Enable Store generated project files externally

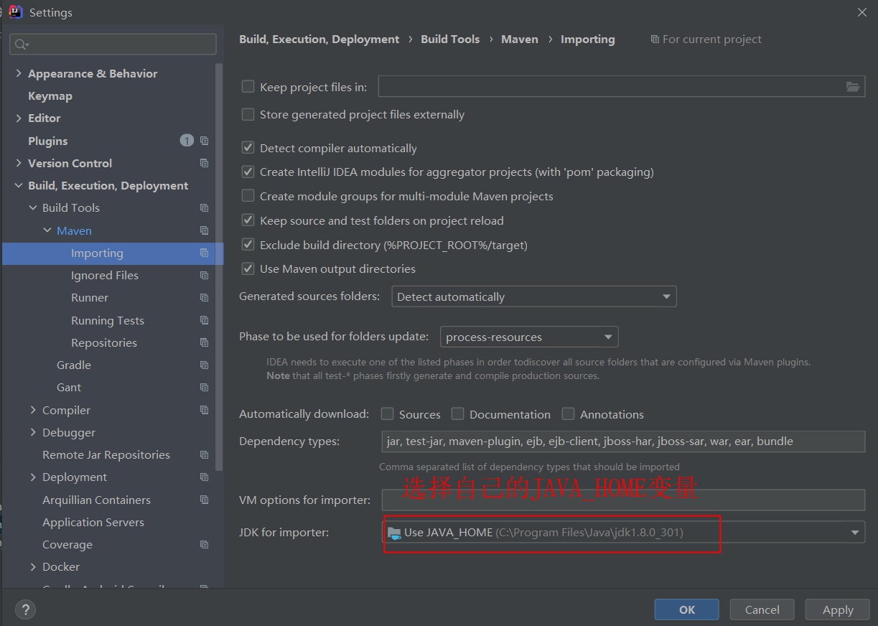pyautogui.click(x=248, y=114)
